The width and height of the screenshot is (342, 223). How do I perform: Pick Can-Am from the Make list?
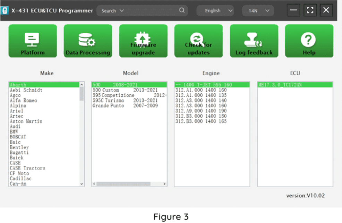[44, 184]
